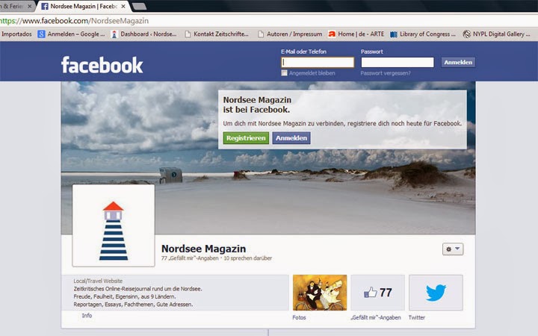The height and width of the screenshot is (336, 538).
Task: Focus the E-Mail oder Telefon field
Action: [318, 63]
